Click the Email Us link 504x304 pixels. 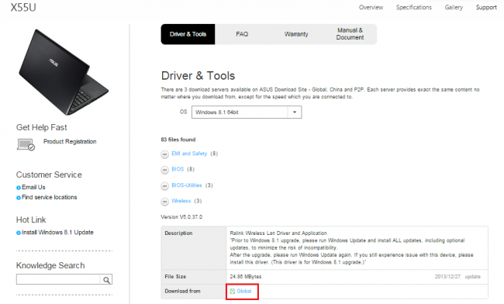[x=33, y=187]
